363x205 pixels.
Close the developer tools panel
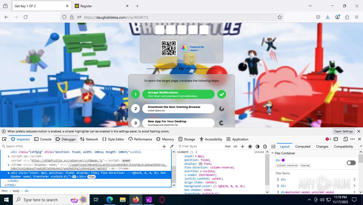click(360, 139)
